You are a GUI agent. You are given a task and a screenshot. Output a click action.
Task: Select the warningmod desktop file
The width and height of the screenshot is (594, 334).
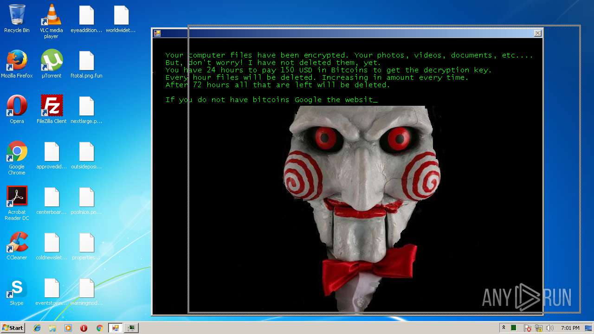(x=86, y=291)
